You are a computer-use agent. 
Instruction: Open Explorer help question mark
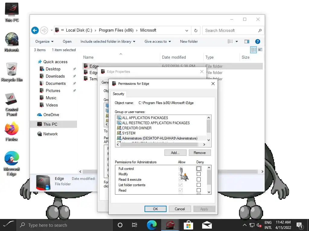click(258, 42)
